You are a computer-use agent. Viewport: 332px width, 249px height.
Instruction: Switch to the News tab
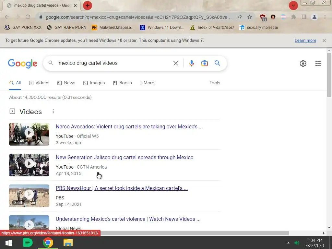pos(66,83)
